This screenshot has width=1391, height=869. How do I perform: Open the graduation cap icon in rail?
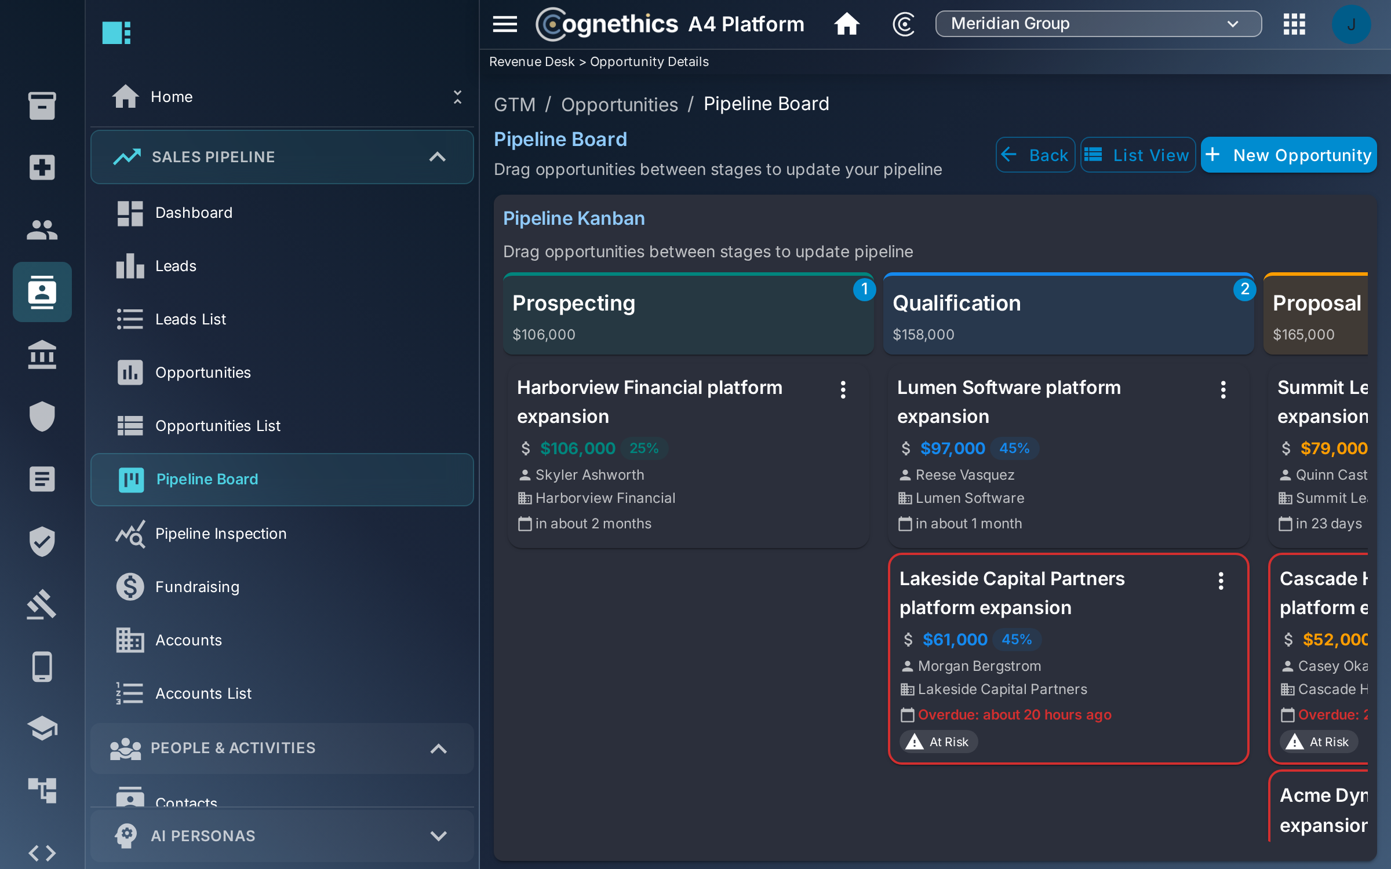42,728
